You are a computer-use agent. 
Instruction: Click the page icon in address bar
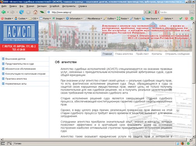tap(49, 12)
